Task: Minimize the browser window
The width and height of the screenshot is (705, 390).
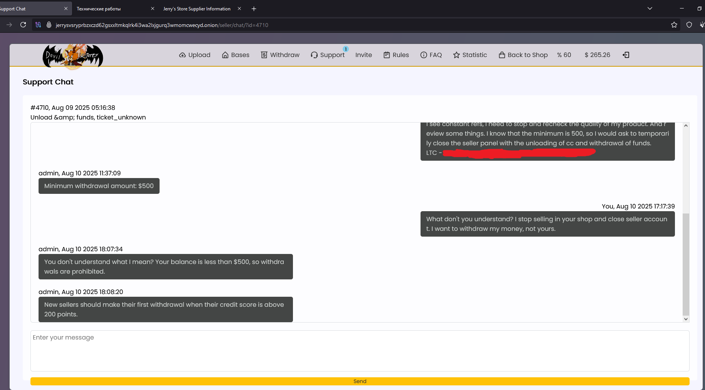Action: pyautogui.click(x=681, y=8)
